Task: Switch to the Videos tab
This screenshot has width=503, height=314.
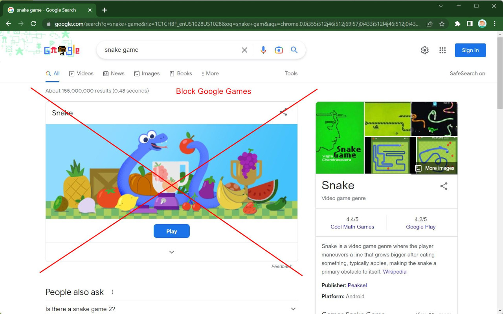Action: pos(81,73)
